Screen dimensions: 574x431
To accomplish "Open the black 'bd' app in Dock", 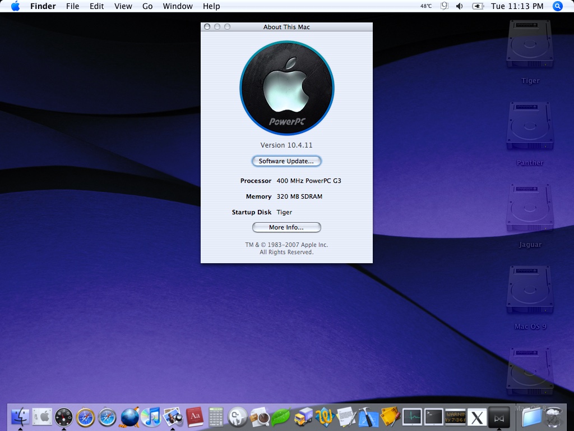I will [499, 417].
